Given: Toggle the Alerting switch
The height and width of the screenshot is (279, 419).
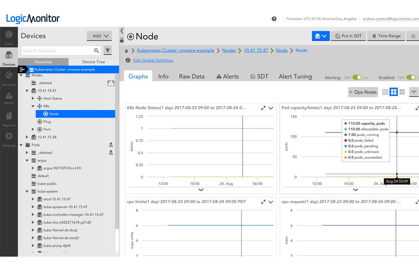Looking at the screenshot, I should [357, 77].
